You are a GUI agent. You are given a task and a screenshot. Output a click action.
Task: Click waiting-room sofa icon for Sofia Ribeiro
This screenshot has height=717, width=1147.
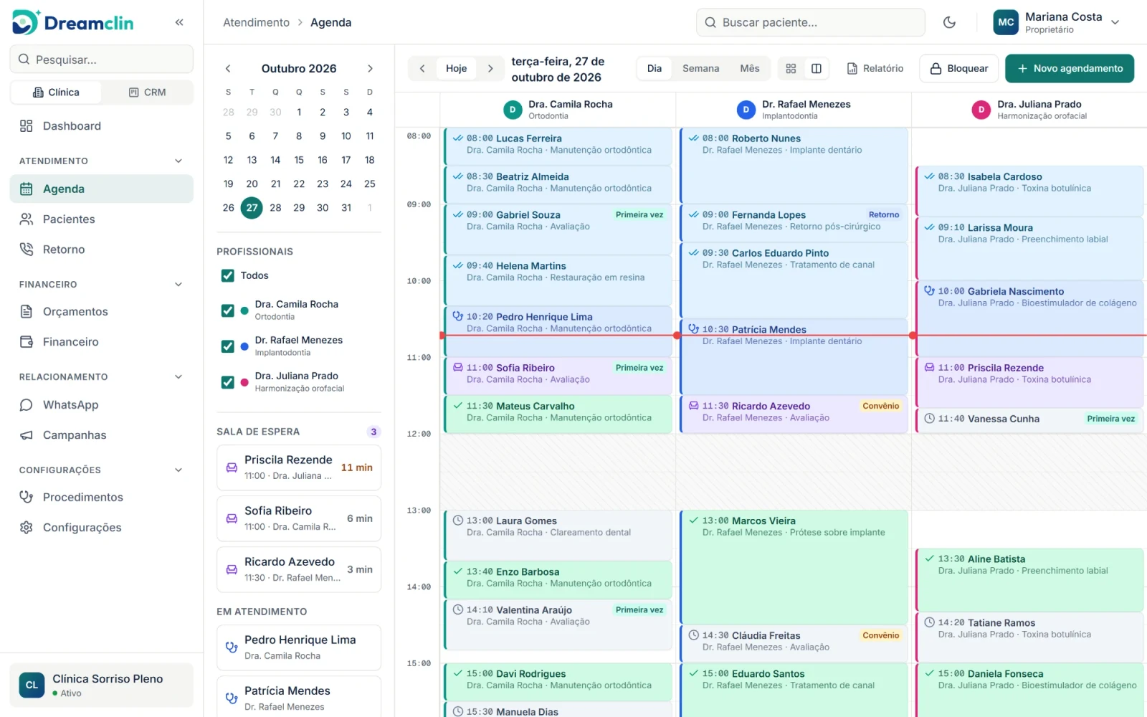pyautogui.click(x=232, y=518)
